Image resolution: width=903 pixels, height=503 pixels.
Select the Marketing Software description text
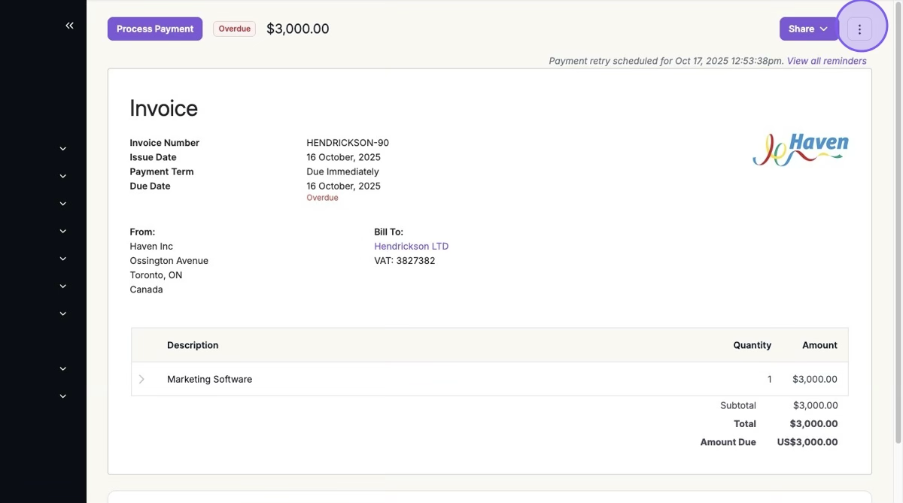tap(209, 380)
